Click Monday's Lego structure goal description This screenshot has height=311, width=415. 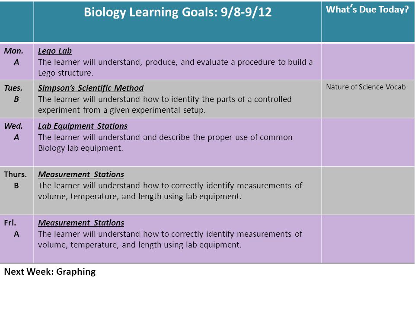click(175, 67)
